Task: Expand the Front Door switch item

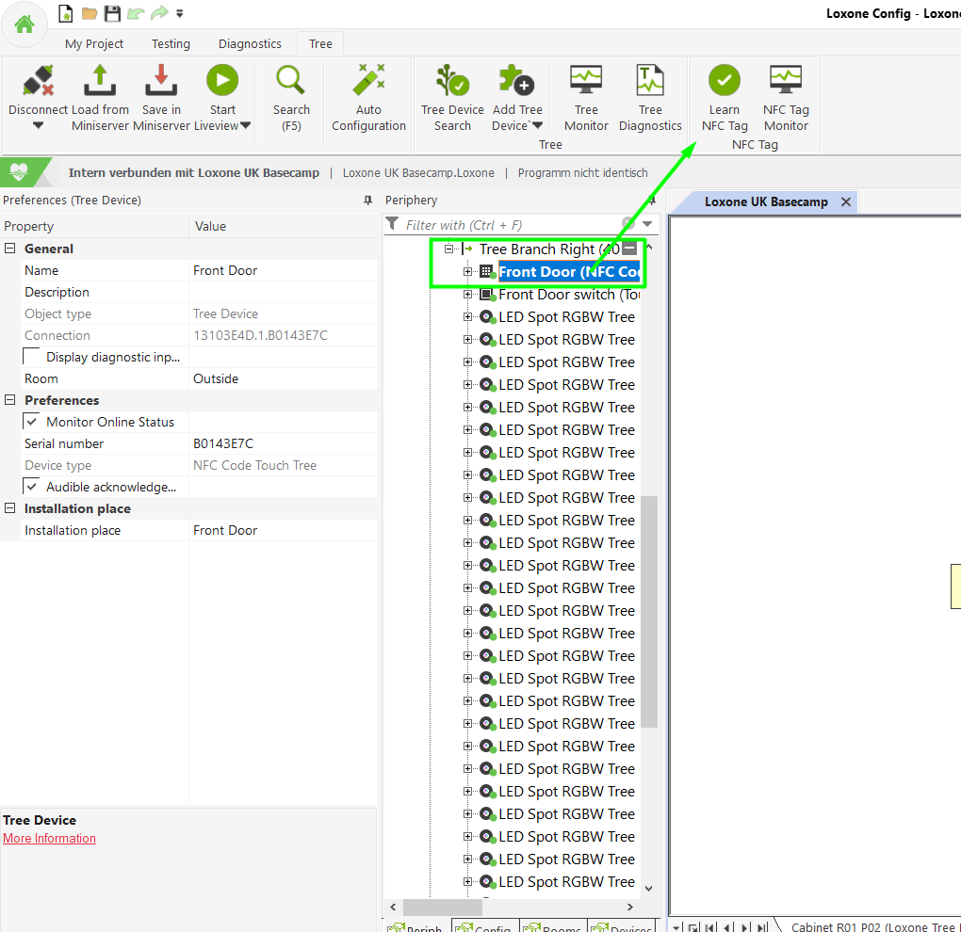Action: point(467,294)
